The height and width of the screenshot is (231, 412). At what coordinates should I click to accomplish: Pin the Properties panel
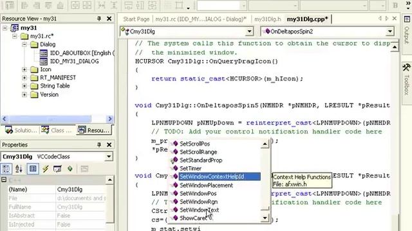[99, 144]
